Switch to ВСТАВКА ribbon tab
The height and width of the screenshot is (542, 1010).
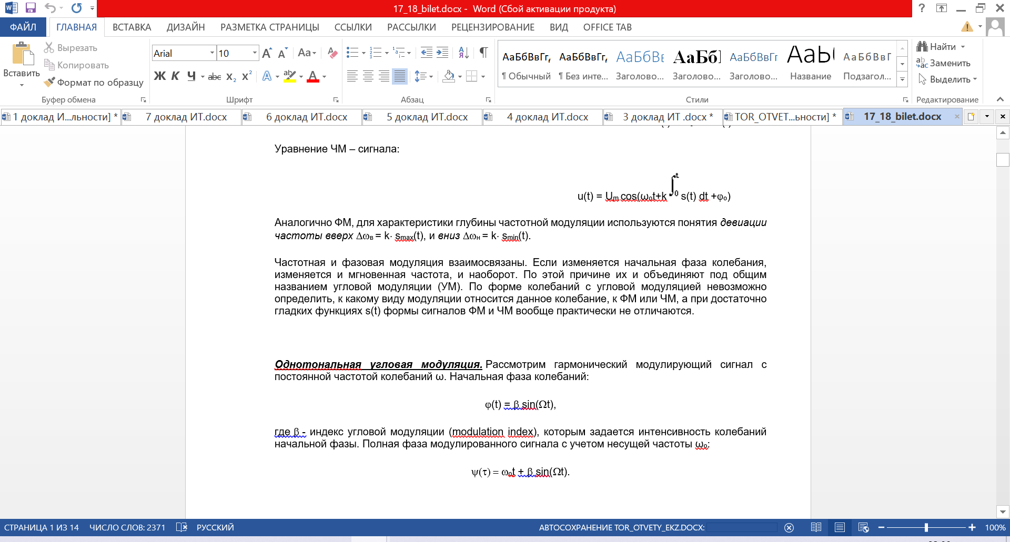tap(132, 27)
